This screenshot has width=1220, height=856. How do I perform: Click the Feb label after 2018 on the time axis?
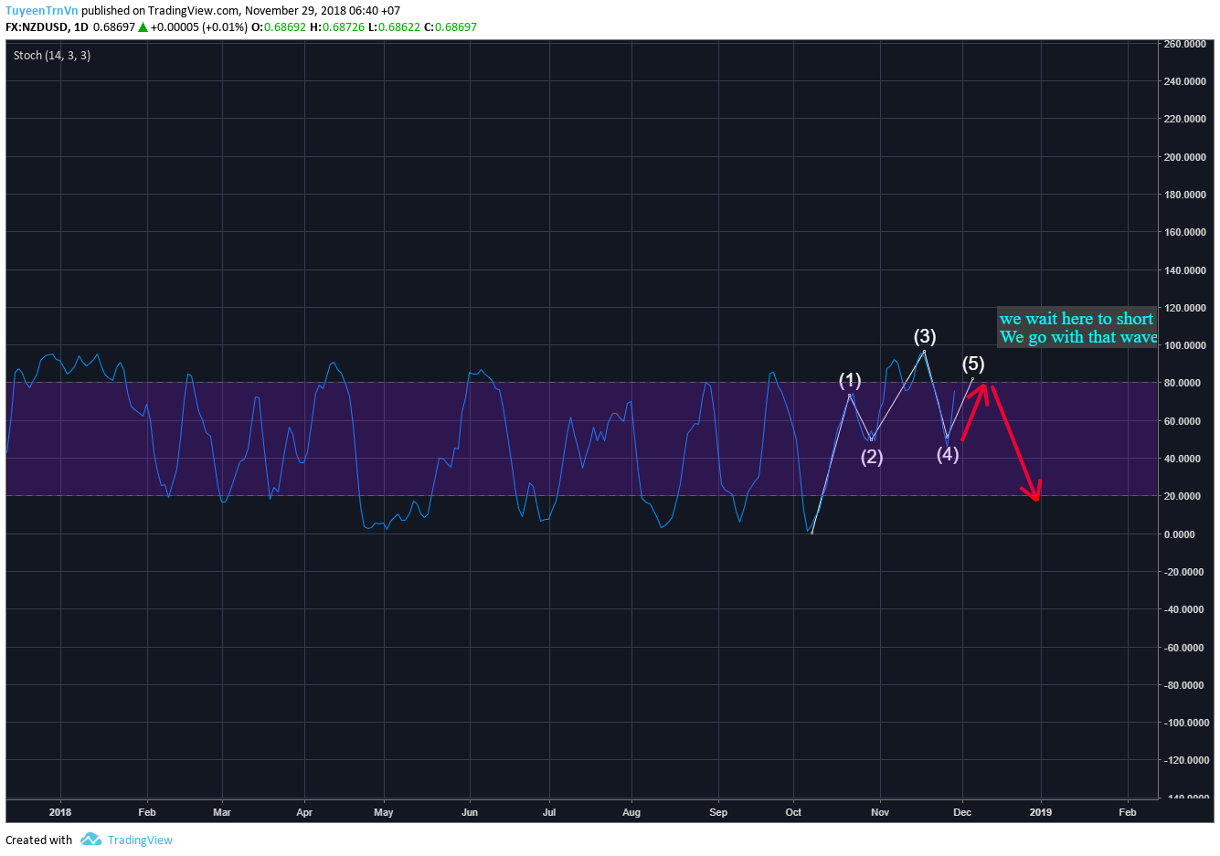[x=147, y=812]
